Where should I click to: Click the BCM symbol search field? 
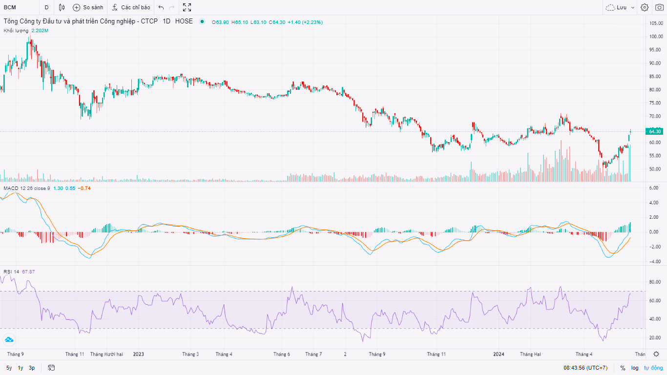pos(19,7)
